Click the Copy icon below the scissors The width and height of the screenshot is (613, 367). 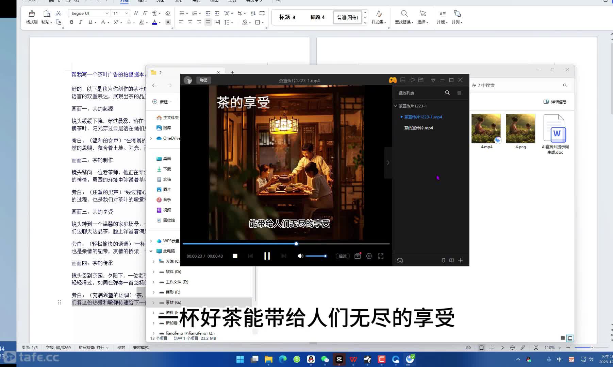pos(59,22)
